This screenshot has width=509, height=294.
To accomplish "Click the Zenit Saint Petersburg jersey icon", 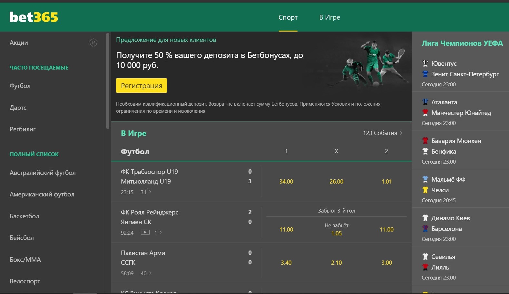I will 425,74.
